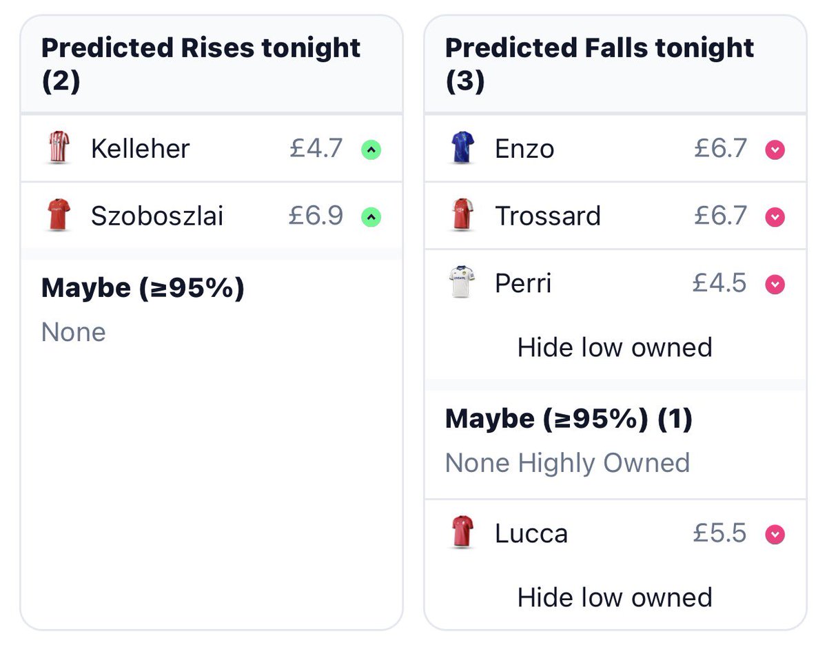The width and height of the screenshot is (827, 656).
Task: Click green rise arrow beside Szoboszlai
Action: (371, 217)
